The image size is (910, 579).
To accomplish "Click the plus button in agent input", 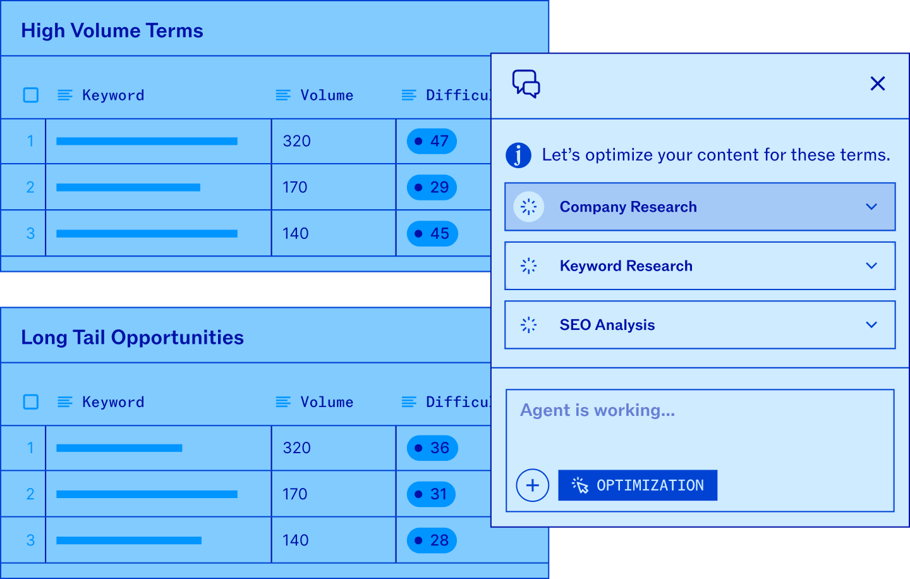I will point(533,485).
